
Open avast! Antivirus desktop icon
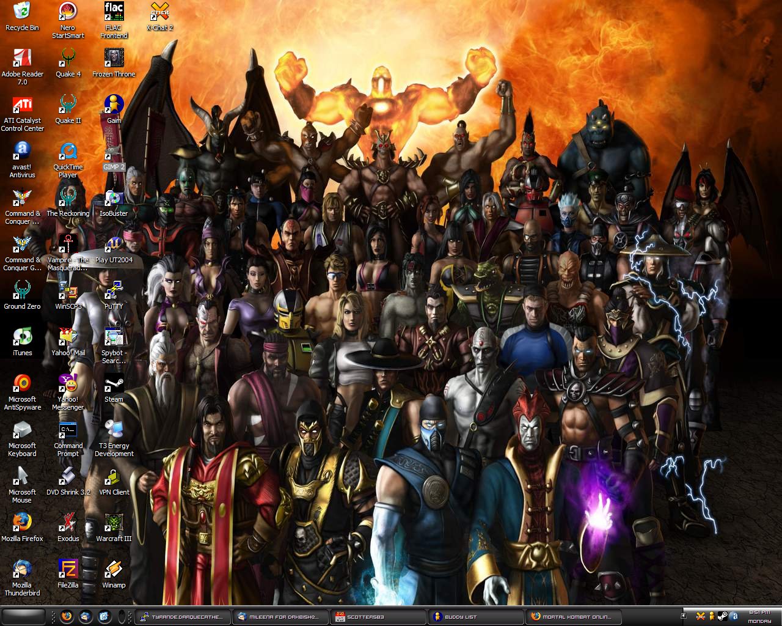pyautogui.click(x=22, y=160)
